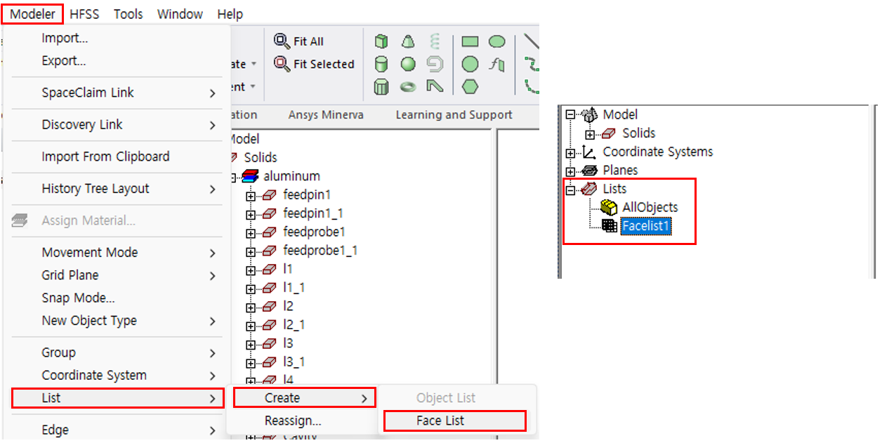Viewport: 882px width, 443px height.
Task: Click the Draw box icon
Action: click(x=381, y=42)
